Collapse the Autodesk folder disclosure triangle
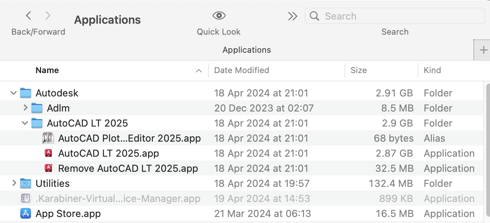Image resolution: width=490 pixels, height=223 pixels. 13,93
